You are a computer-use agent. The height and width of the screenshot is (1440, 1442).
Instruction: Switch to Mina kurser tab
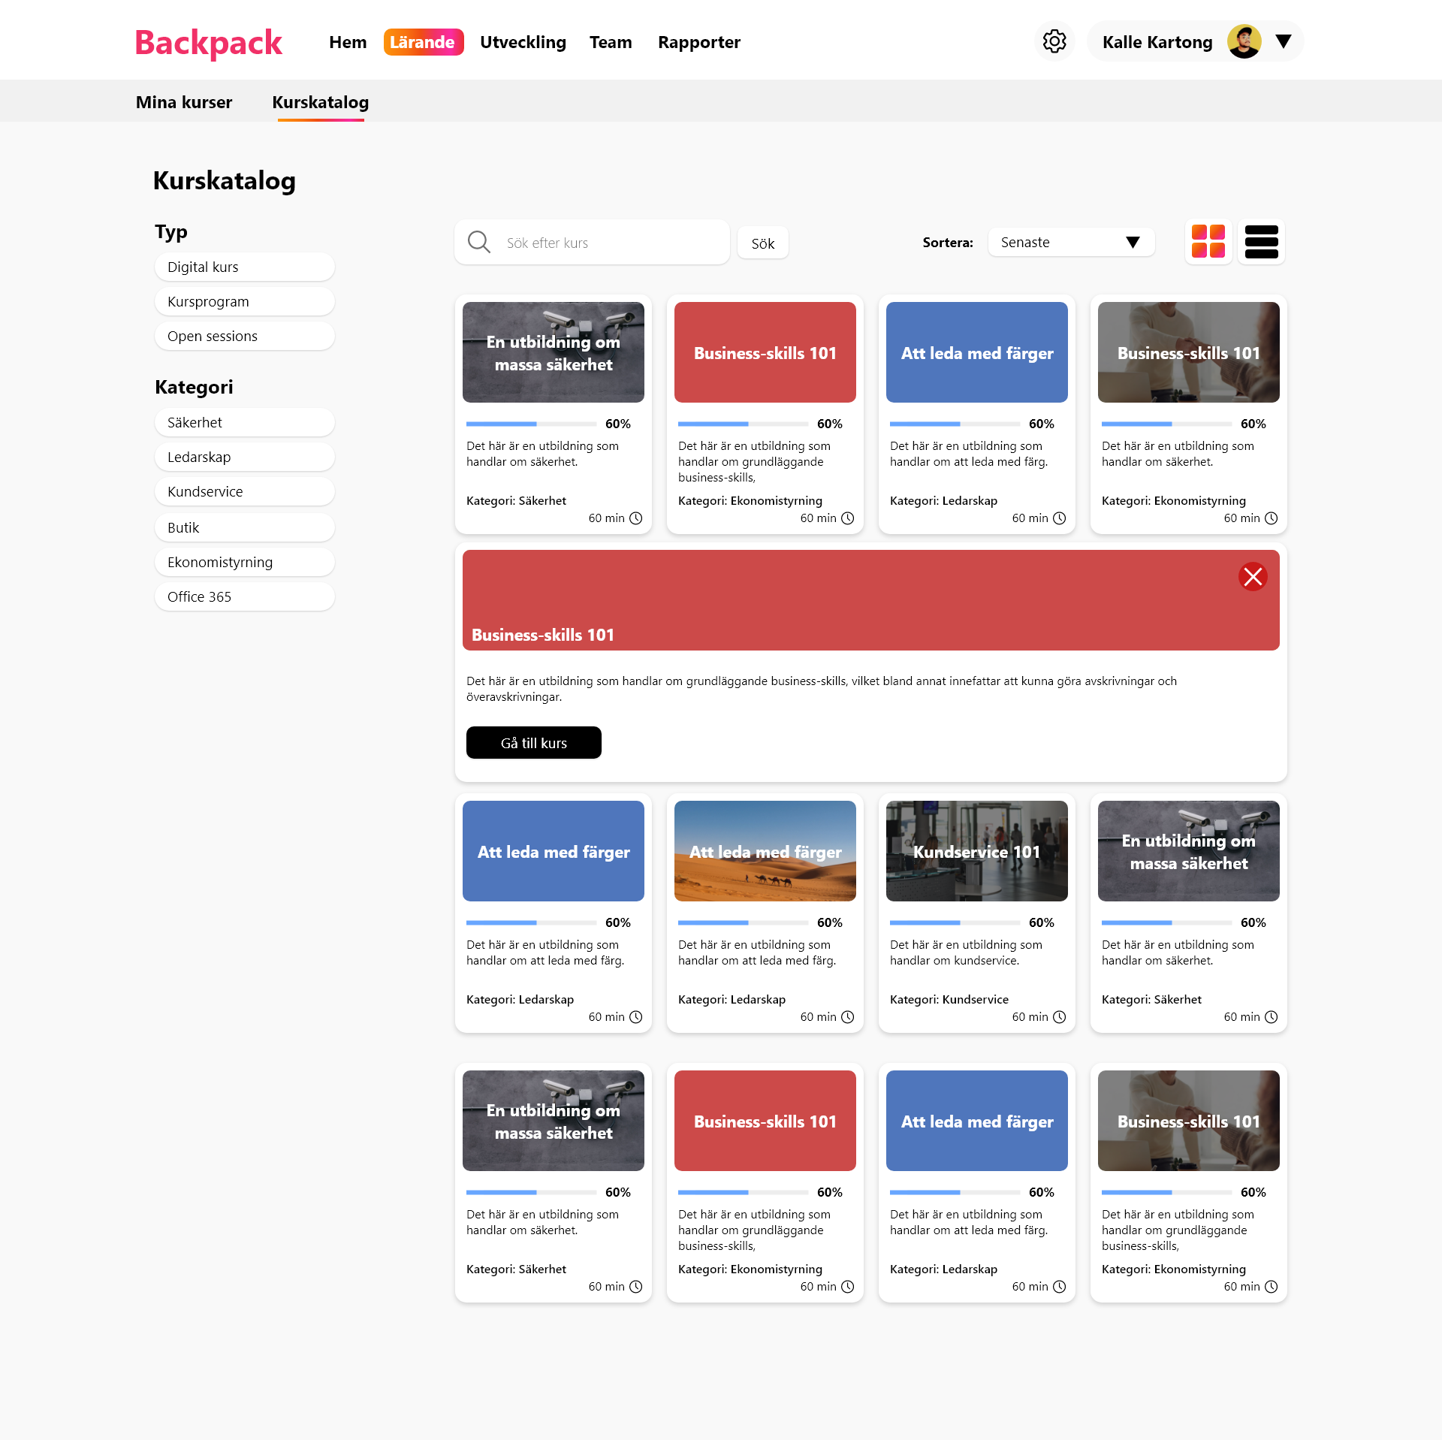click(x=184, y=102)
